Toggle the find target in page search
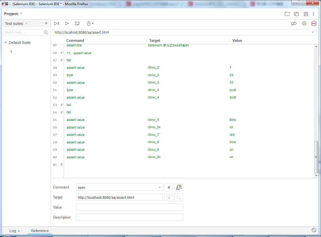This screenshot has width=321, height=237. [x=179, y=197]
